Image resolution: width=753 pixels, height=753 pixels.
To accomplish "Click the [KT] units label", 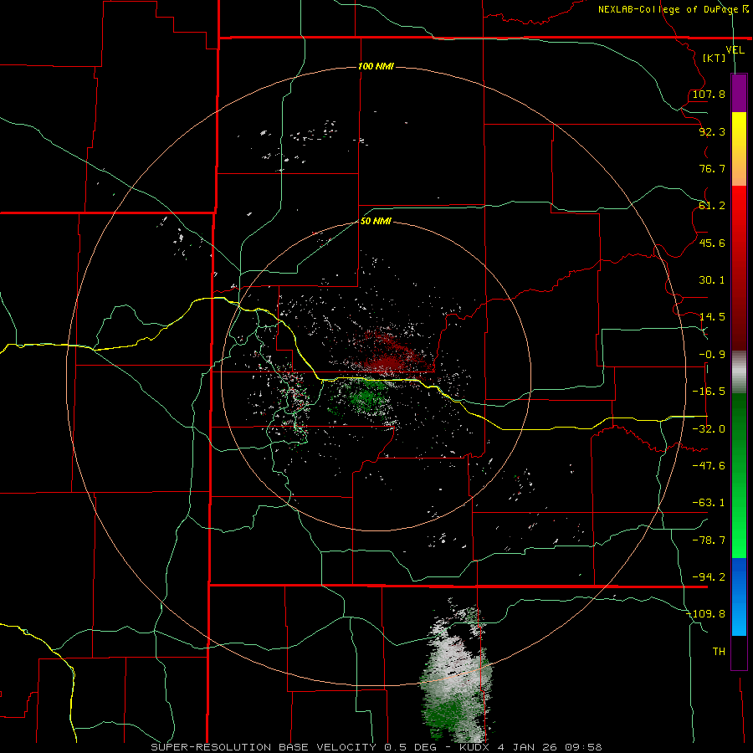I will tap(715, 58).
